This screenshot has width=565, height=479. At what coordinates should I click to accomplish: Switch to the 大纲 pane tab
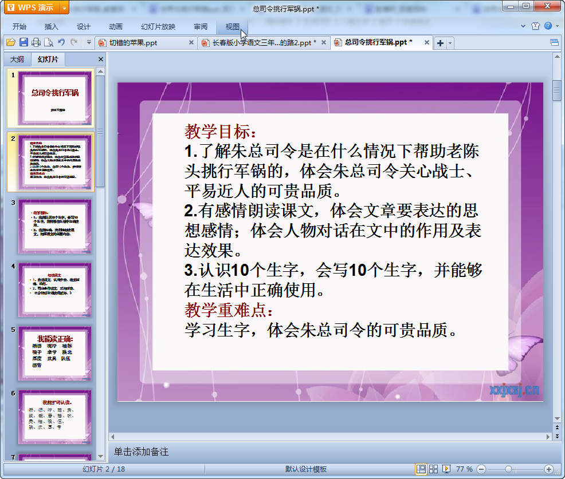(x=17, y=60)
